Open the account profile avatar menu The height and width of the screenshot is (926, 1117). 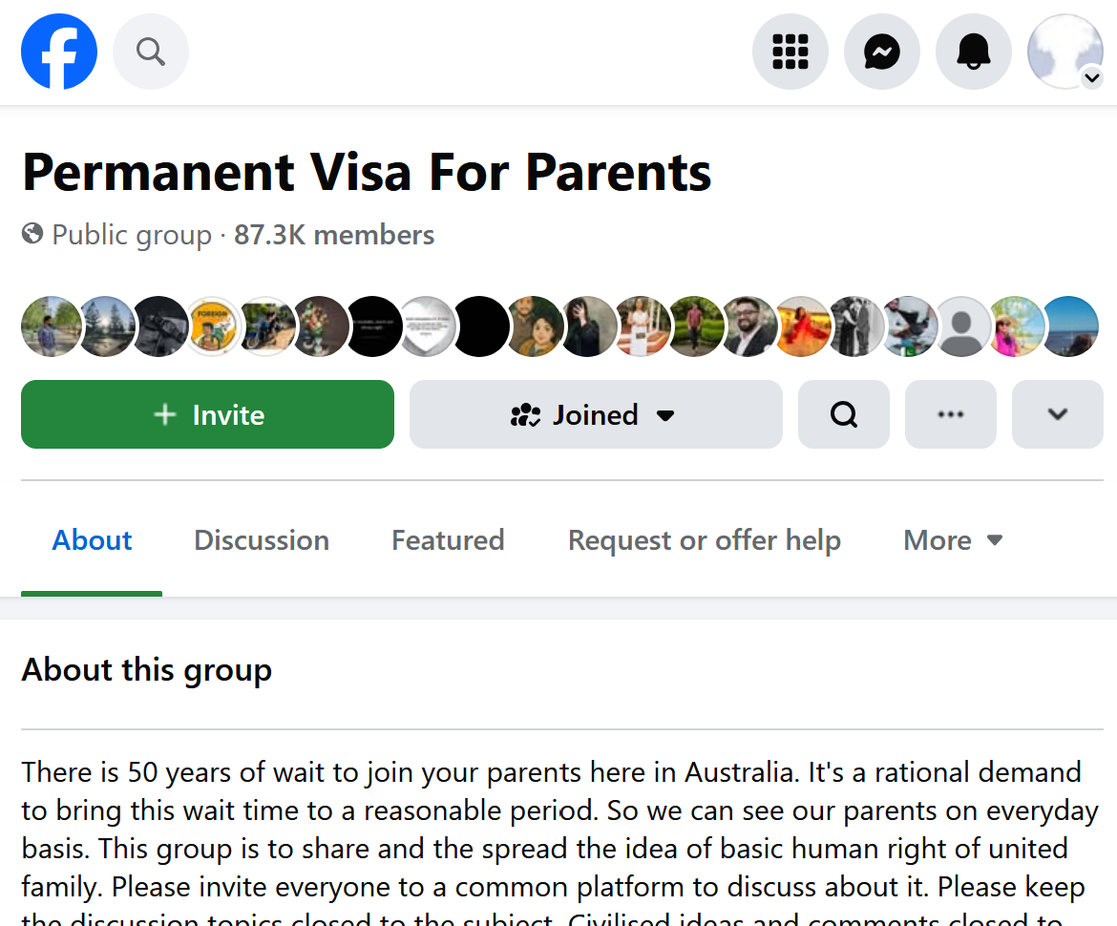pyautogui.click(x=1065, y=52)
